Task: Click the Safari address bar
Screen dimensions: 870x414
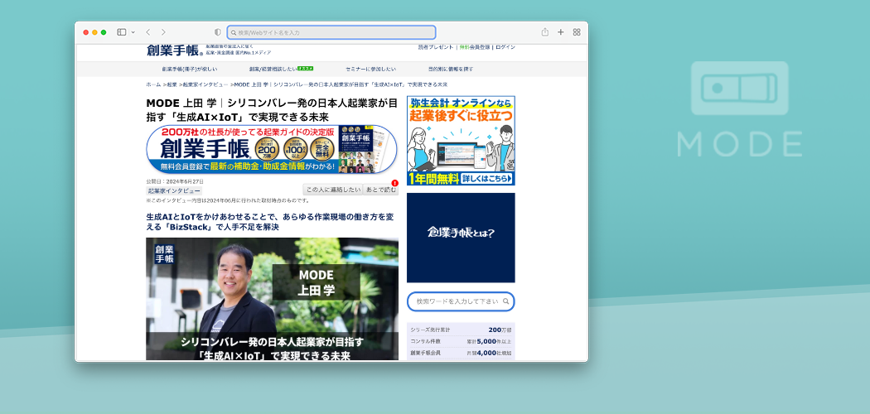Action: tap(331, 32)
